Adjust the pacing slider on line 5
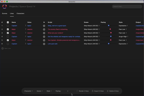This screenshot has width=144, height=96. click(111, 40)
